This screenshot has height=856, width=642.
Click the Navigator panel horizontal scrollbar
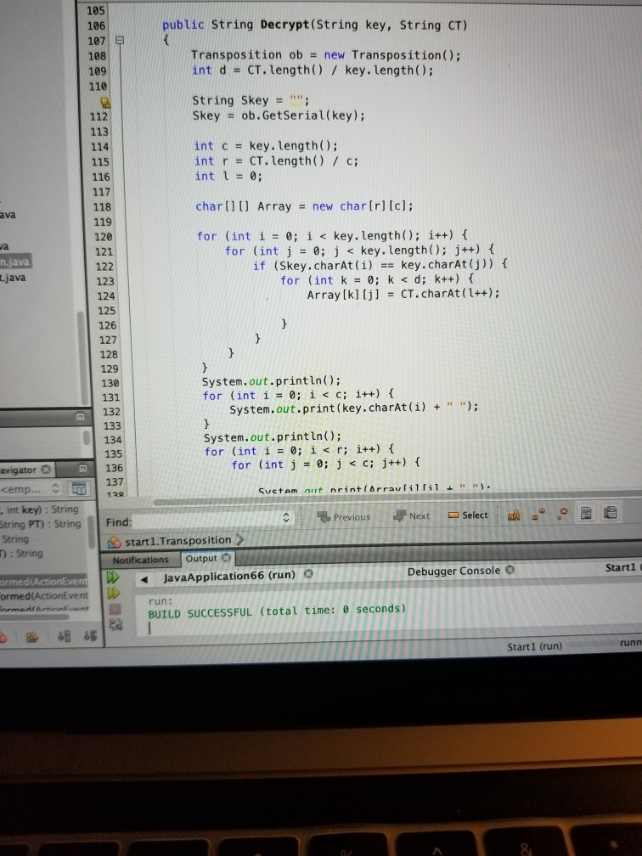(x=35, y=617)
